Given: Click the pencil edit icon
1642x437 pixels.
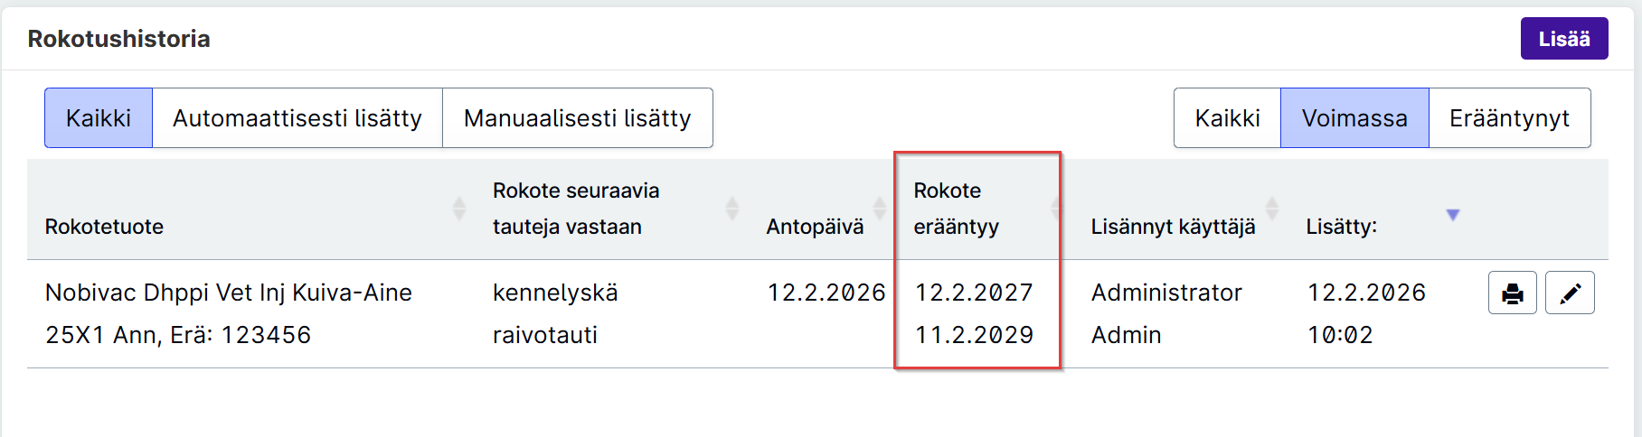Looking at the screenshot, I should (x=1570, y=293).
